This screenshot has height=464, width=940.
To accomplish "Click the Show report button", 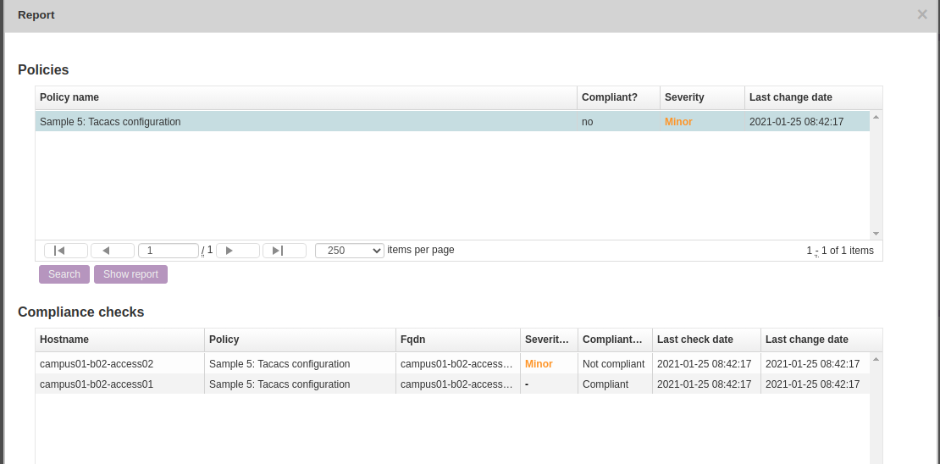I will (130, 274).
